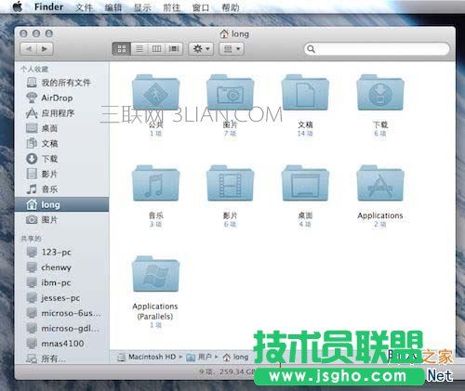Select 应用程序 in the sidebar
Viewport: 465px width, 391px height.
[62, 113]
